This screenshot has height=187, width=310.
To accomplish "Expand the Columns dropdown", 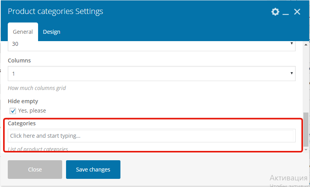I will click(152, 73).
